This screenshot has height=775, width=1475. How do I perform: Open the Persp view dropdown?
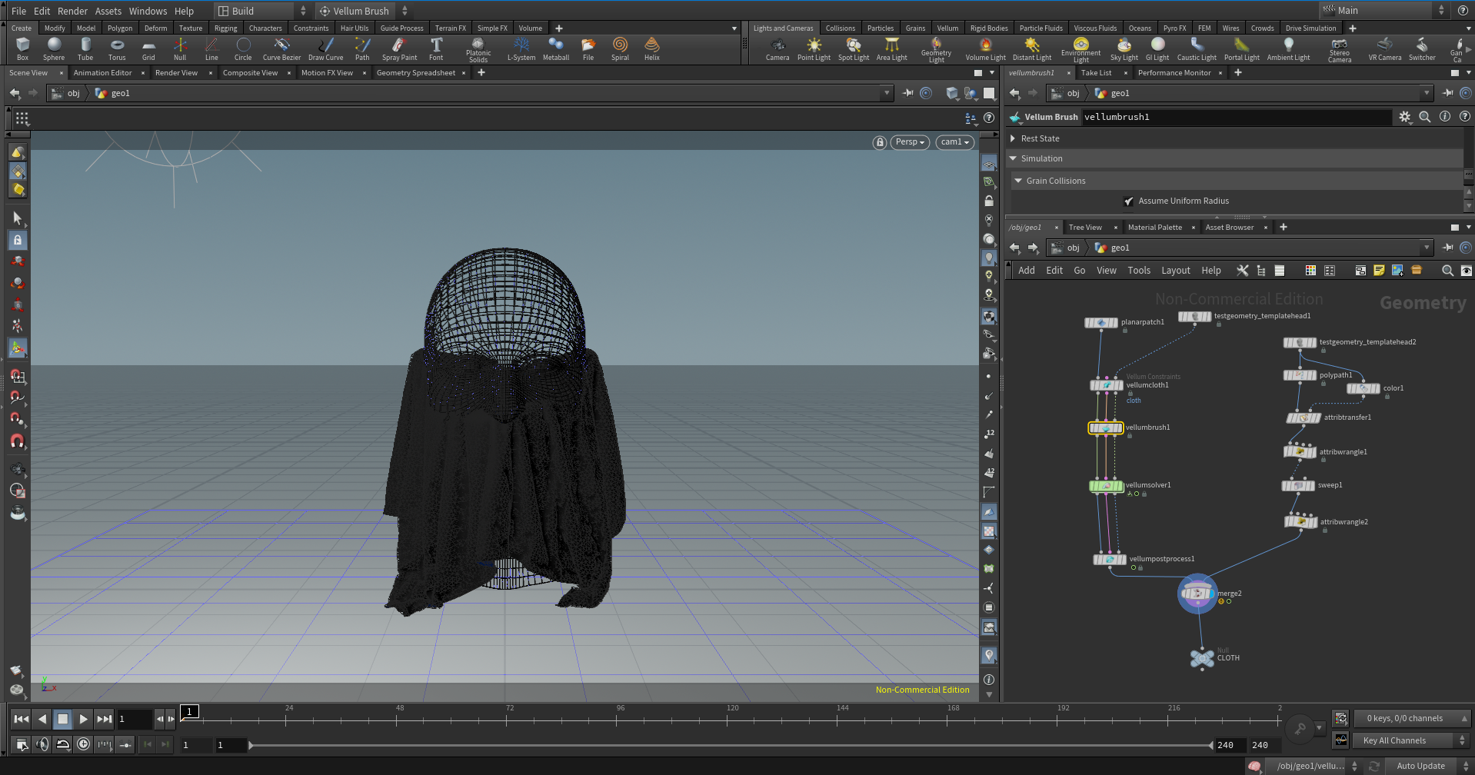click(910, 142)
